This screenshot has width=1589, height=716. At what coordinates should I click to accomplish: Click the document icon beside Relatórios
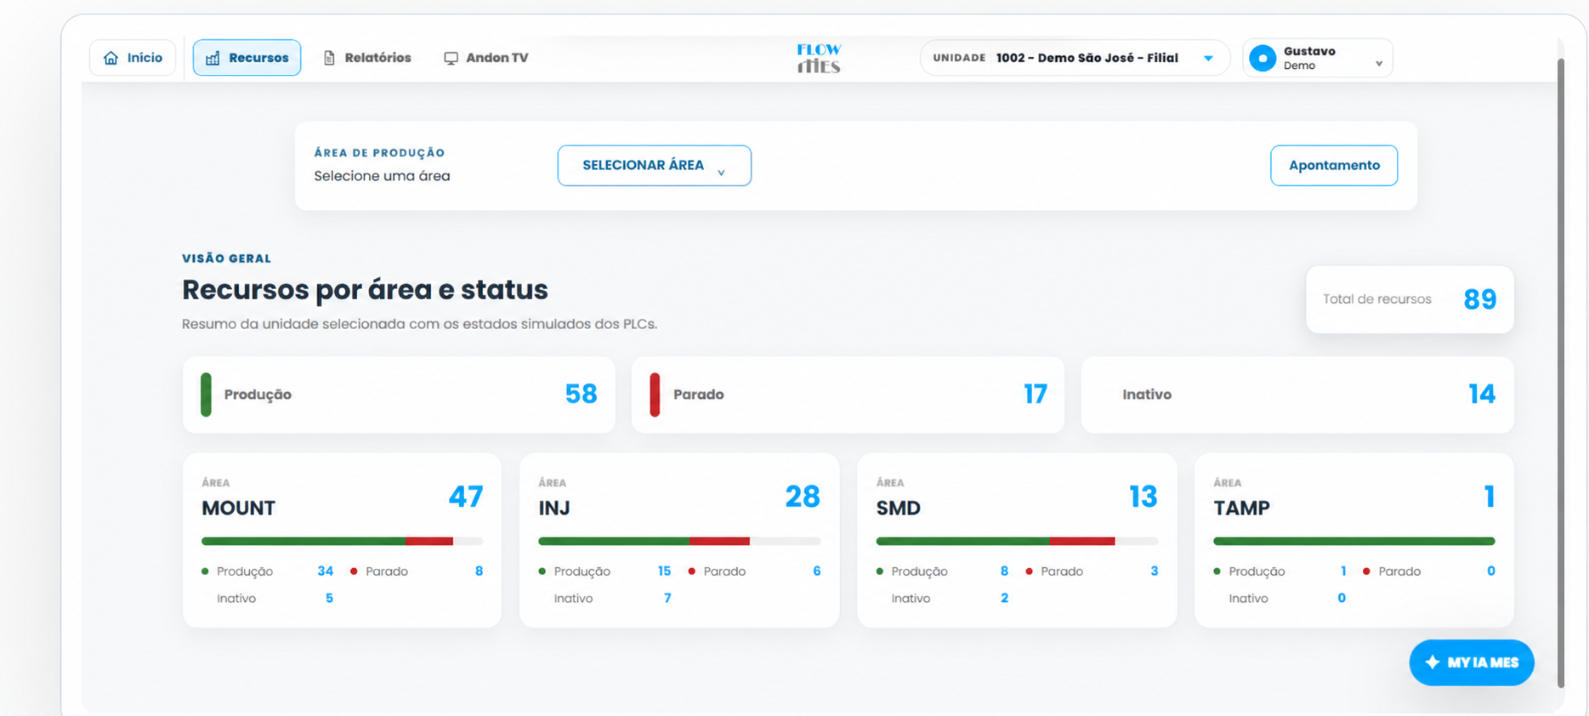tap(329, 58)
